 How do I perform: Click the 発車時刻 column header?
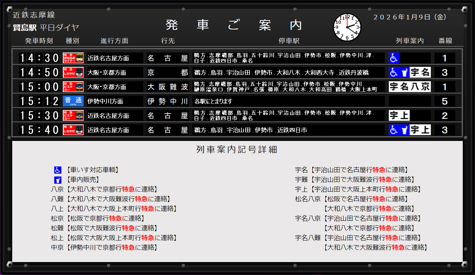(x=39, y=41)
